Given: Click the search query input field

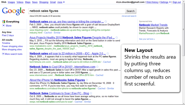Looking at the screenshot, I should (x=77, y=11).
